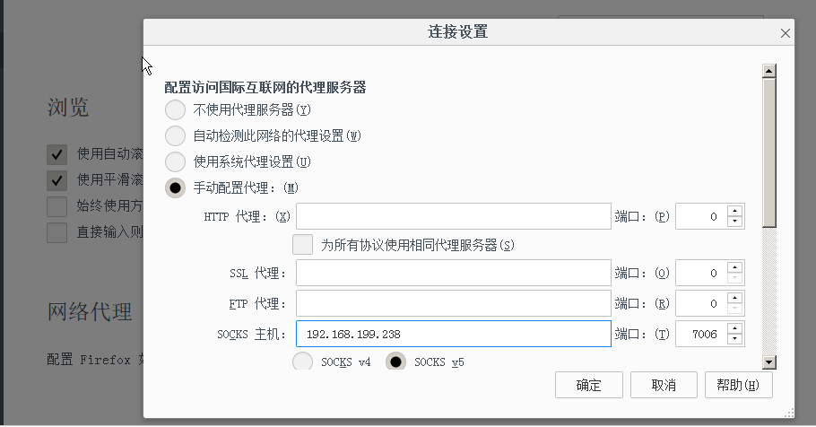Click the 确定 button
The height and width of the screenshot is (427, 816).
[x=588, y=386]
